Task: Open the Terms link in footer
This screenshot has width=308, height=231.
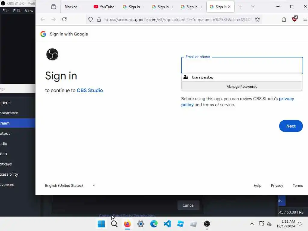Action: pos(297,185)
